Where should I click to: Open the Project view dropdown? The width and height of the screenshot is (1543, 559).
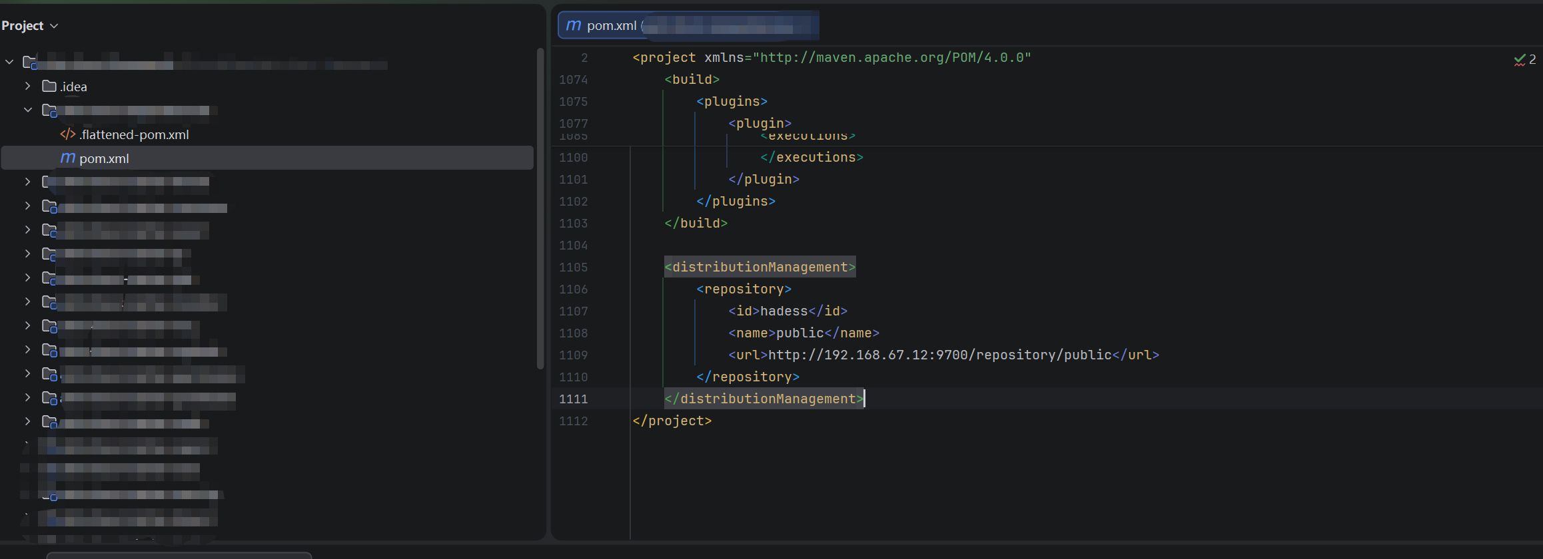click(30, 25)
